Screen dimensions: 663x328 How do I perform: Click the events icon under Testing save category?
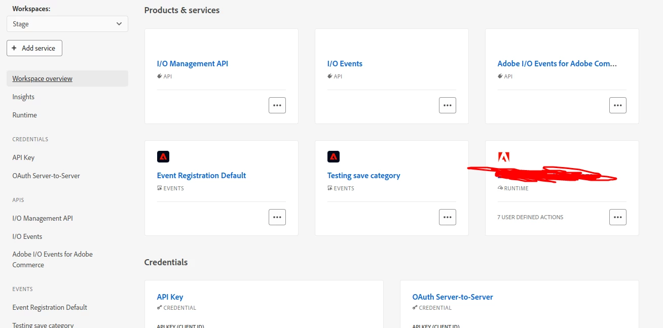click(x=330, y=188)
